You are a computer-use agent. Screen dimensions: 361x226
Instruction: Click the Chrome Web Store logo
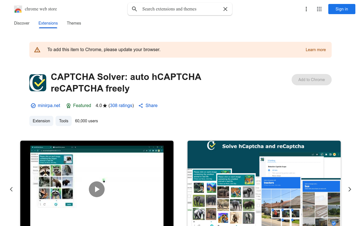tap(18, 9)
